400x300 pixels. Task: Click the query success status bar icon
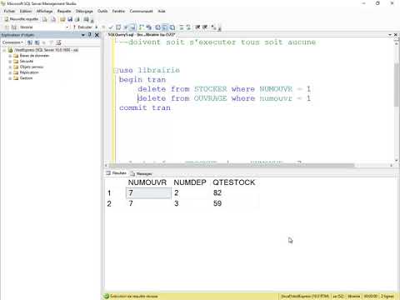click(107, 296)
